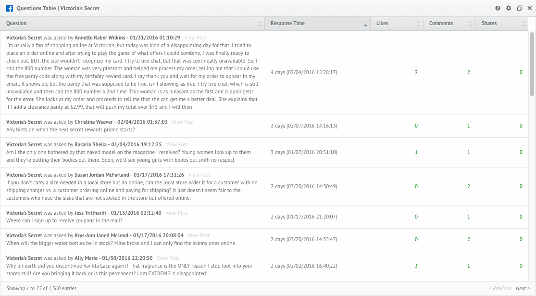Click Krys-Ann Janell McLeod name
This screenshot has width=536, height=296.
[x=101, y=235]
